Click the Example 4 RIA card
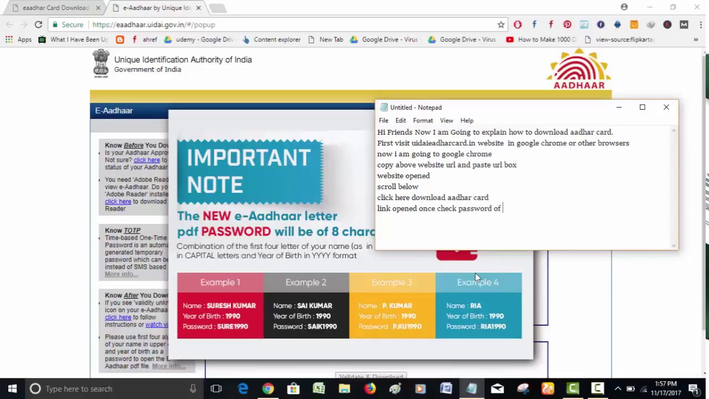 pos(478,305)
